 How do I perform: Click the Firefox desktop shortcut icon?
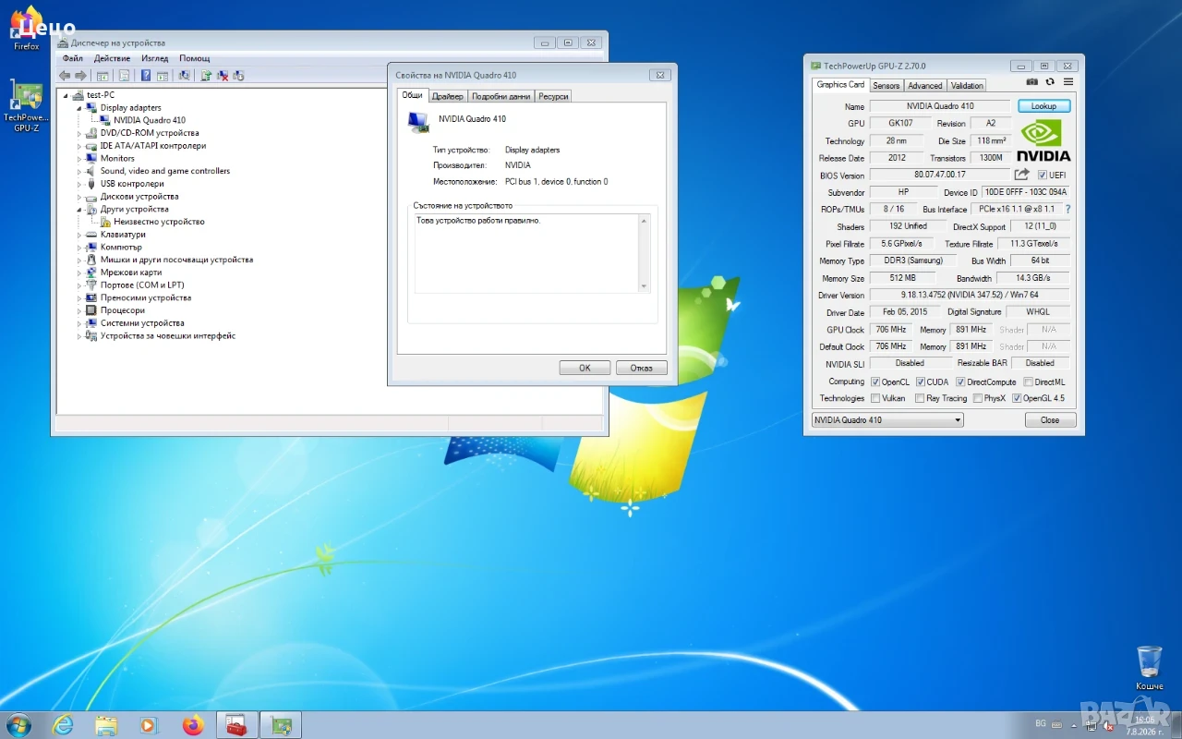coord(27,29)
